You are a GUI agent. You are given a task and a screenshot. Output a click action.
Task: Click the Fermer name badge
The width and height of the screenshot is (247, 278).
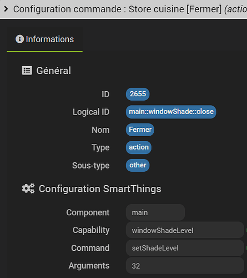tap(140, 130)
